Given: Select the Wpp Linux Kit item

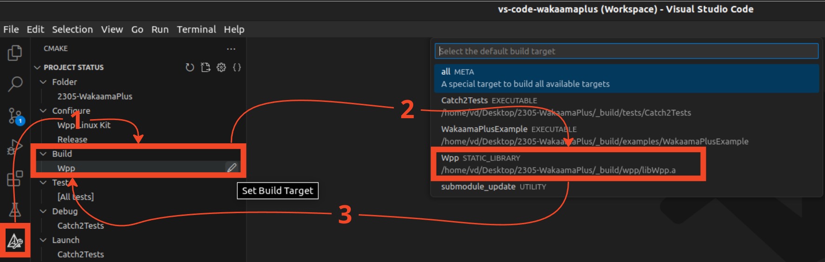Looking at the screenshot, I should [x=84, y=125].
